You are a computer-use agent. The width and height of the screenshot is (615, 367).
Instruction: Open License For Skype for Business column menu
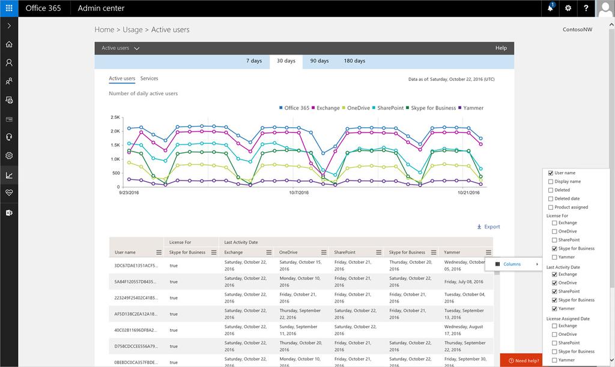point(214,252)
